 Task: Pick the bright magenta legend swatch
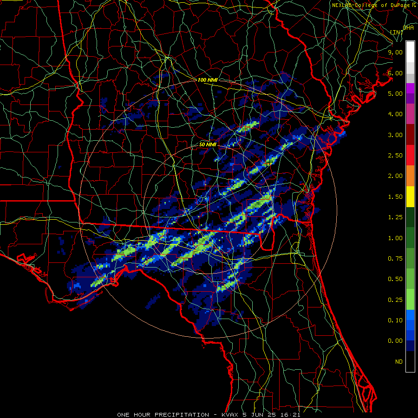tap(410, 88)
